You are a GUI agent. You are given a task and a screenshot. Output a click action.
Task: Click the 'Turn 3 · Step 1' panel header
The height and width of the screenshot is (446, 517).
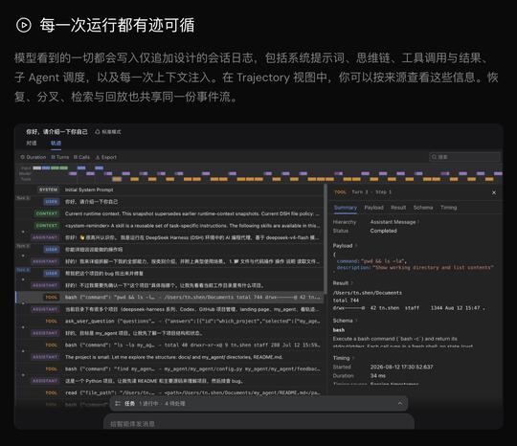click(371, 192)
